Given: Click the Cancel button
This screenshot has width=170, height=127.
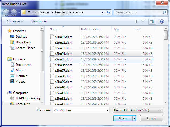Looking at the screenshot, I should tap(151, 118).
